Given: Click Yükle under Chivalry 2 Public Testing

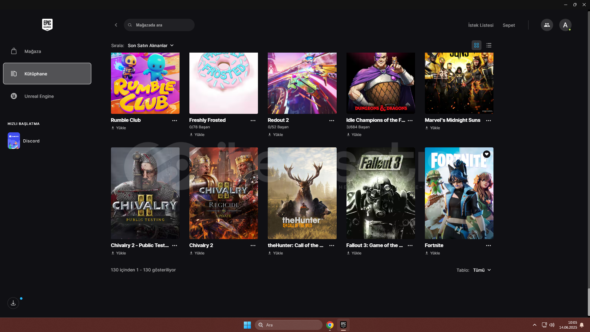Looking at the screenshot, I should (119, 253).
